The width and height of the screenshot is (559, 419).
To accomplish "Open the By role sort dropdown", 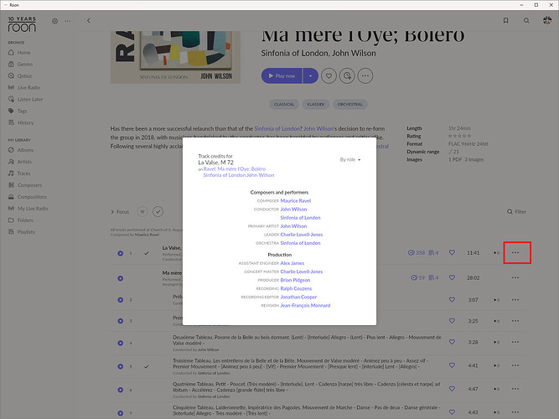I will coord(350,160).
